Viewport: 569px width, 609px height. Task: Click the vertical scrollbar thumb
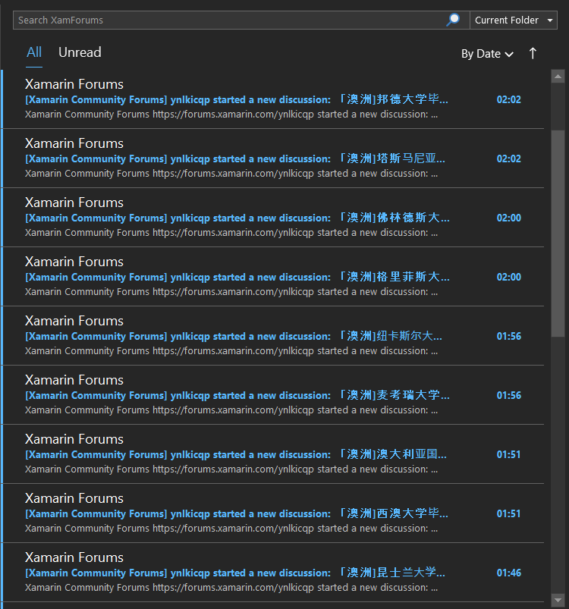tap(558, 233)
